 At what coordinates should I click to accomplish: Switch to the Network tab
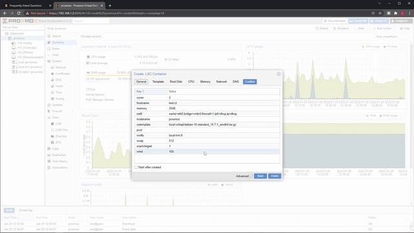pyautogui.click(x=221, y=82)
